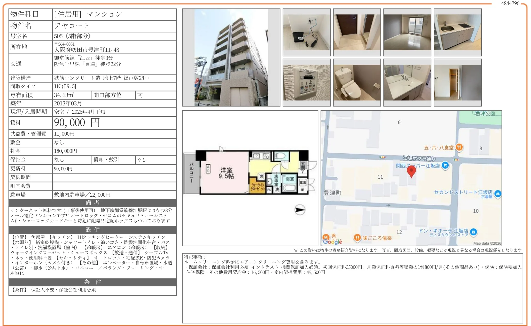
Task: Click the 豊津公園 park label
Action: pyautogui.click(x=485, y=114)
